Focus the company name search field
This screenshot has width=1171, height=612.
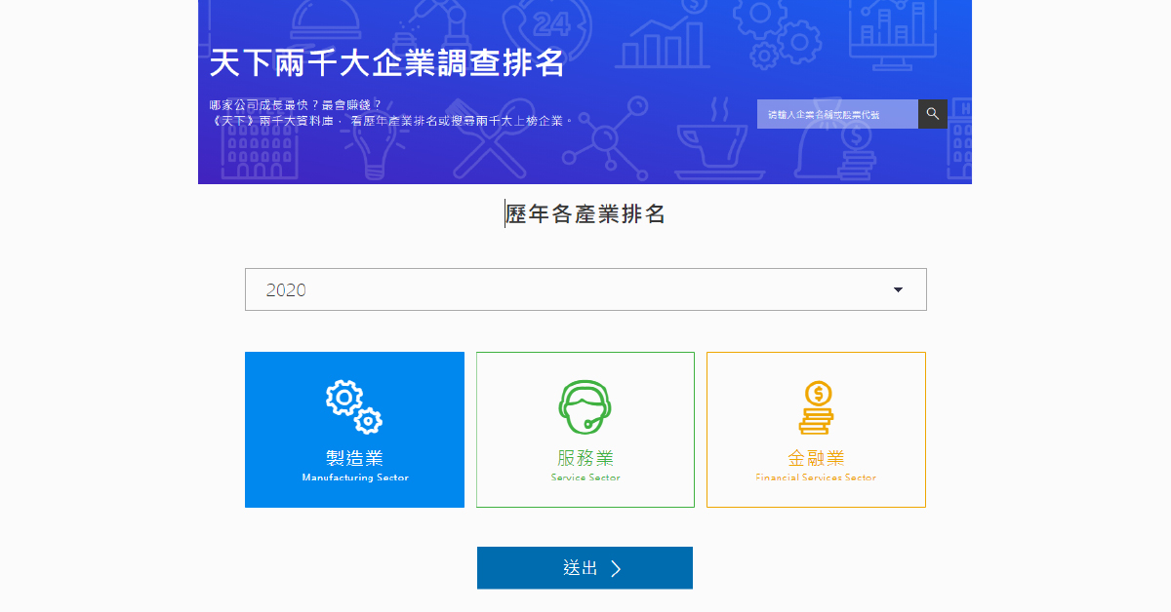836,114
